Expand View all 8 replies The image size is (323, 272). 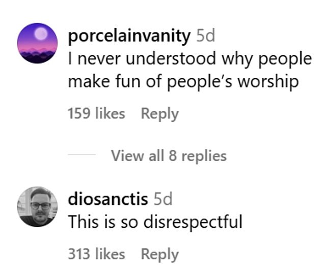click(x=169, y=156)
